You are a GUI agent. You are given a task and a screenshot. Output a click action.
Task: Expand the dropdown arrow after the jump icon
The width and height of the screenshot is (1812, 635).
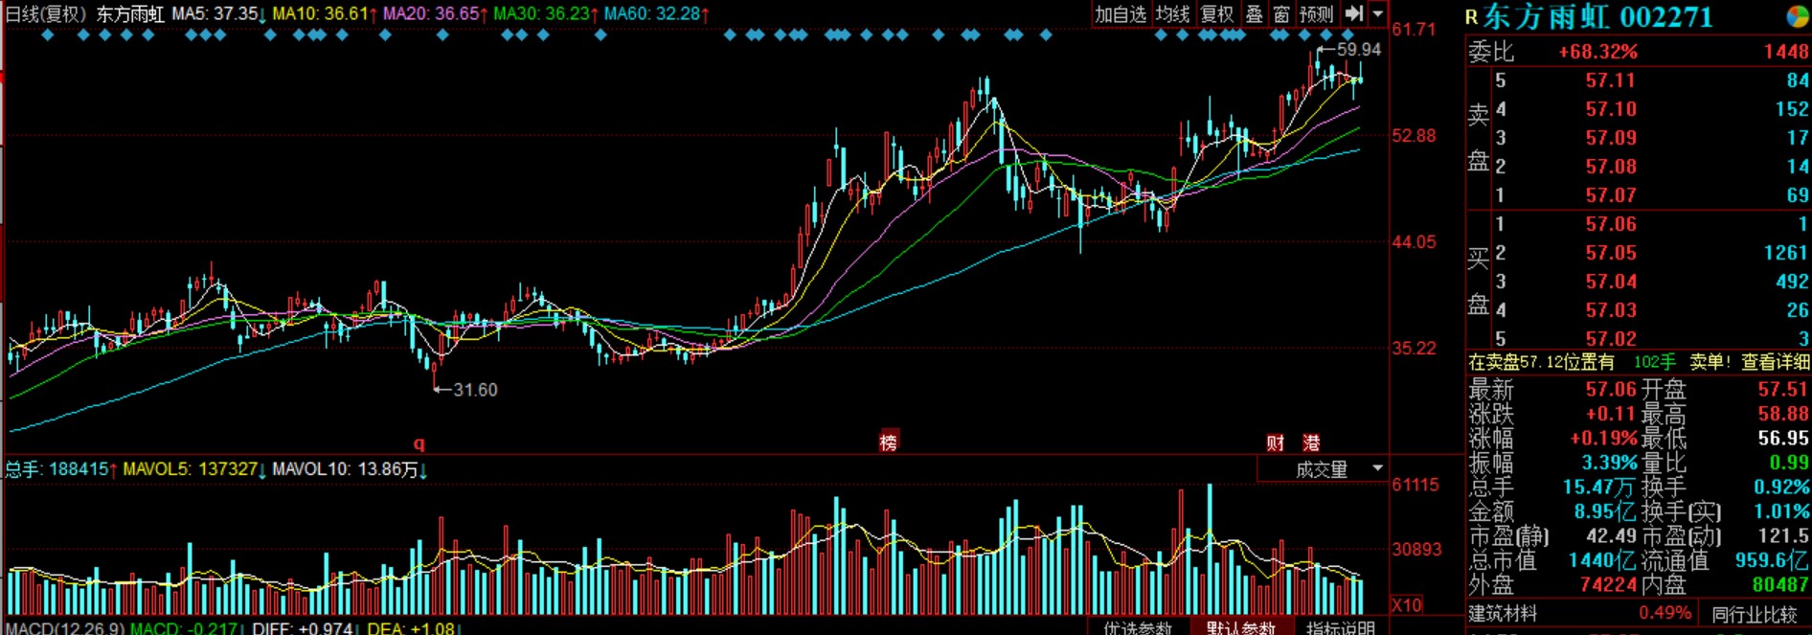coord(1378,13)
